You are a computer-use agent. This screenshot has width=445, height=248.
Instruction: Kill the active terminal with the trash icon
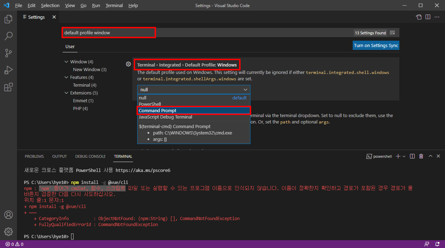(421, 156)
